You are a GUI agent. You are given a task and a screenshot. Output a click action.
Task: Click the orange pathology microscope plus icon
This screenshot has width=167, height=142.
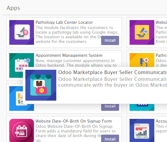coord(142,60)
